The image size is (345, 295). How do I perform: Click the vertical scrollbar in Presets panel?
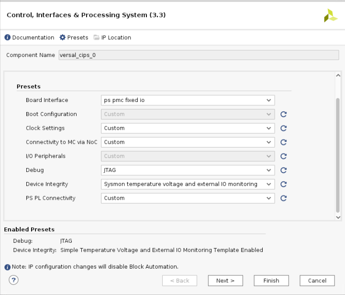click(x=338, y=153)
